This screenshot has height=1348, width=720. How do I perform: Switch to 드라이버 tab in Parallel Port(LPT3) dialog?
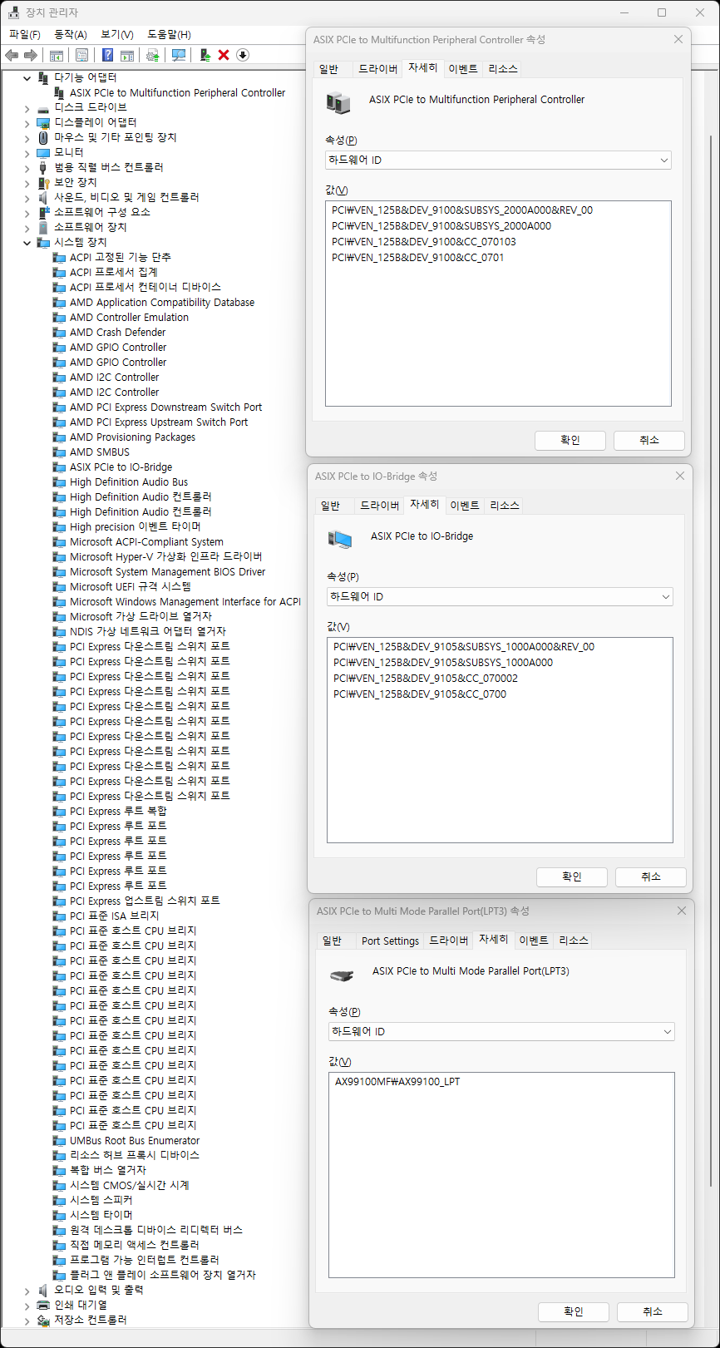coord(448,941)
